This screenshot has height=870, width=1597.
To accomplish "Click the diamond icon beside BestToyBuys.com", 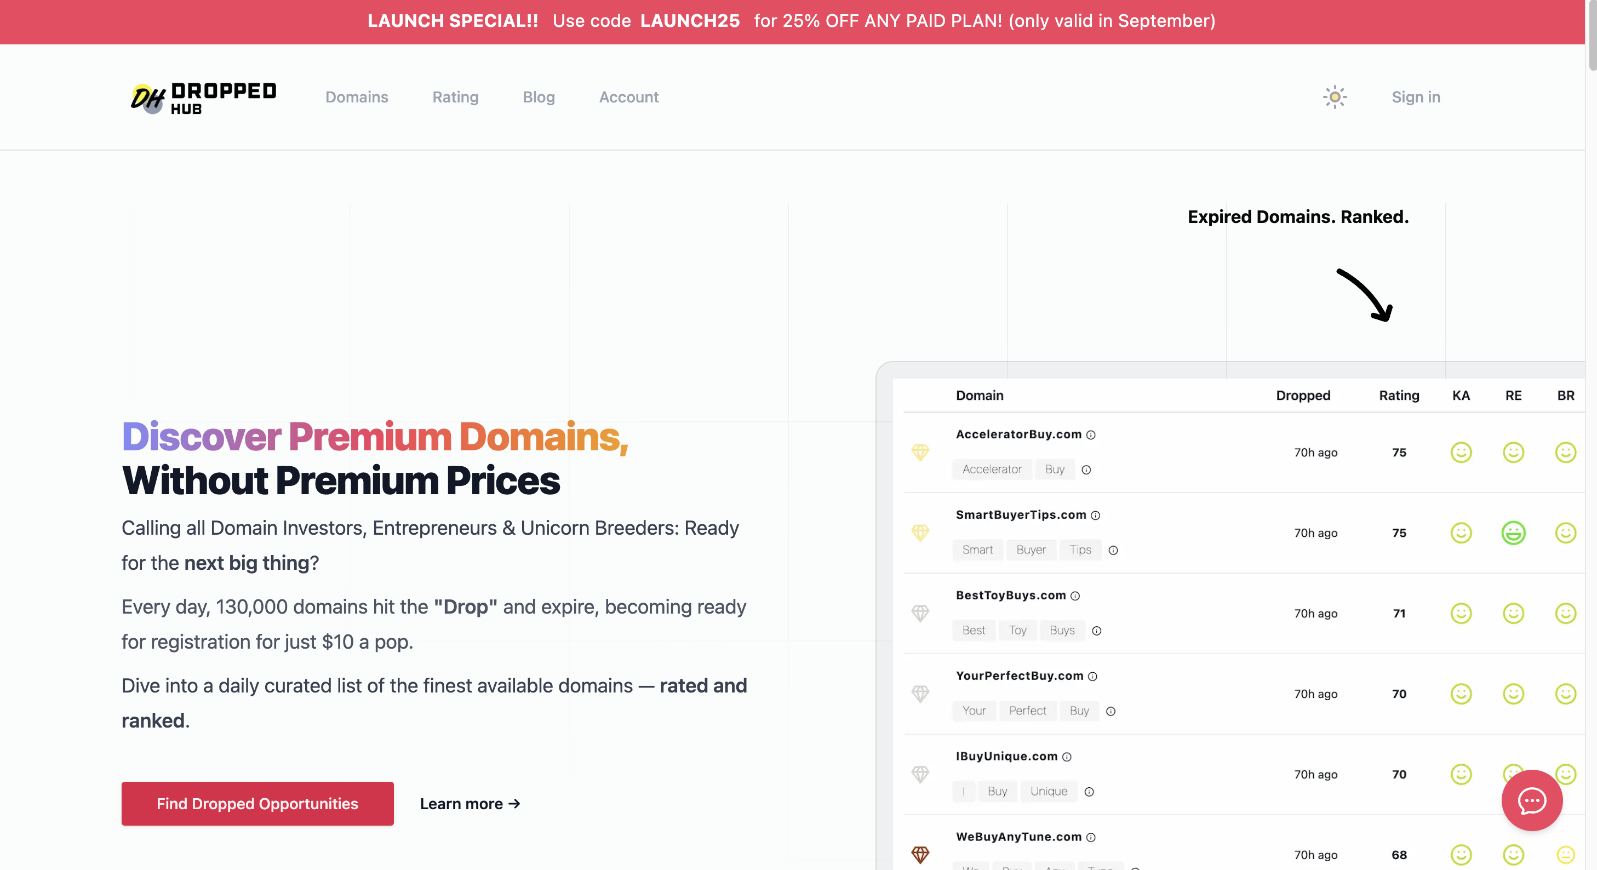I will [x=920, y=613].
